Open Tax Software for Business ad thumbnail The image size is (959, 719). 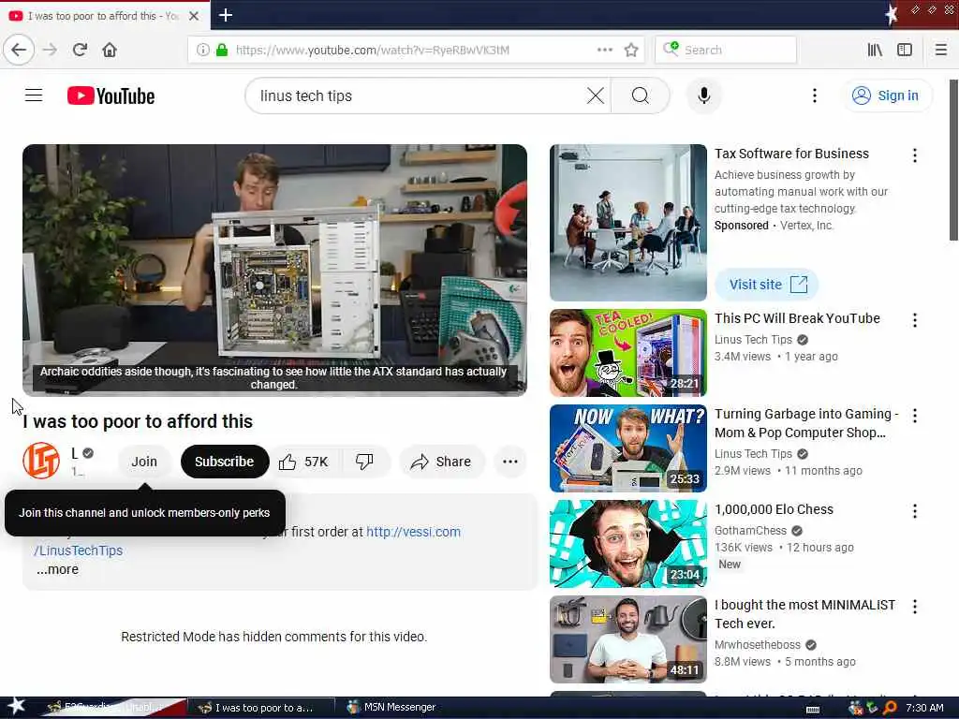pos(628,223)
